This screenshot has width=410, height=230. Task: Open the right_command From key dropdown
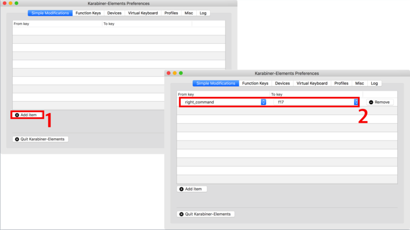click(x=224, y=102)
